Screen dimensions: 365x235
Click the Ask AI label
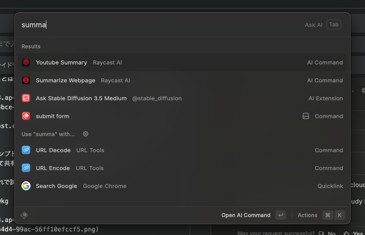313,25
